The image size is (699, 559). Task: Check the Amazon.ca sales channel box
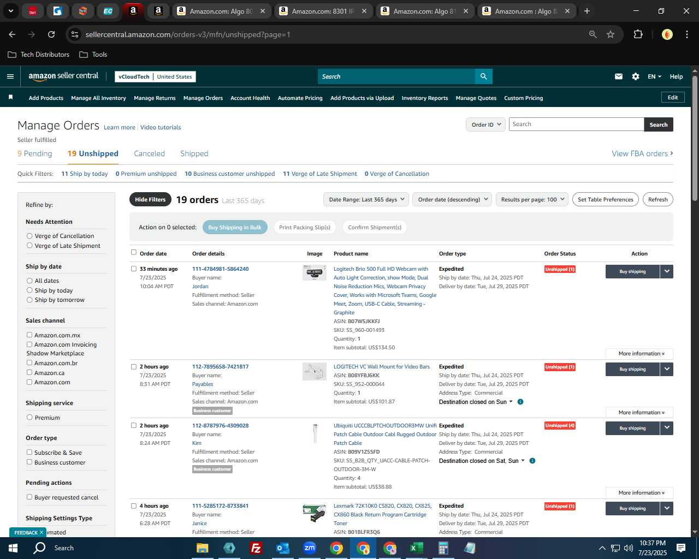tap(29, 373)
